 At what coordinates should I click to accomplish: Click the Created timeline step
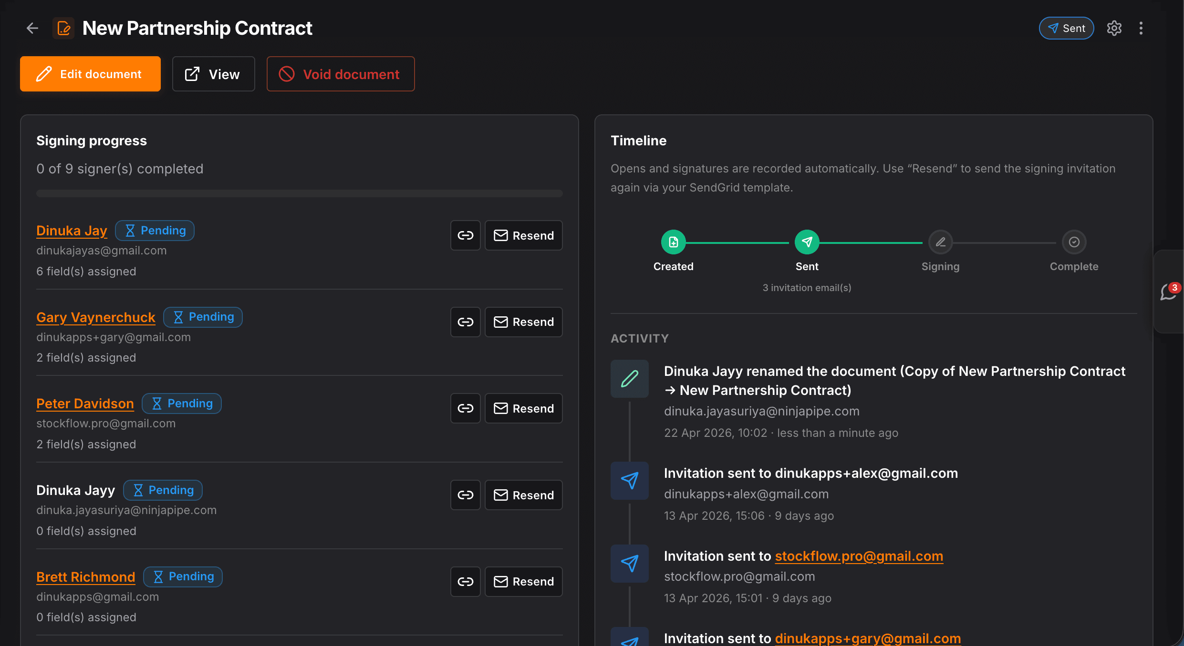pyautogui.click(x=673, y=242)
